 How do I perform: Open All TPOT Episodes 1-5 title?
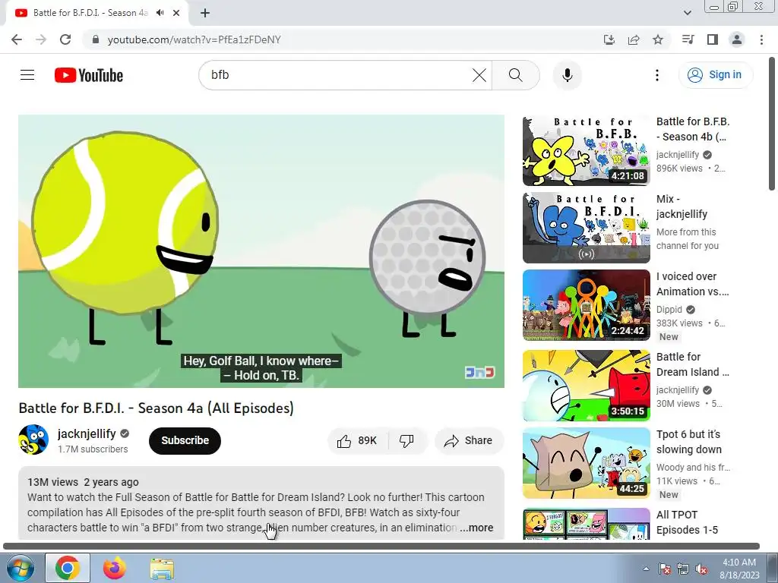687,522
